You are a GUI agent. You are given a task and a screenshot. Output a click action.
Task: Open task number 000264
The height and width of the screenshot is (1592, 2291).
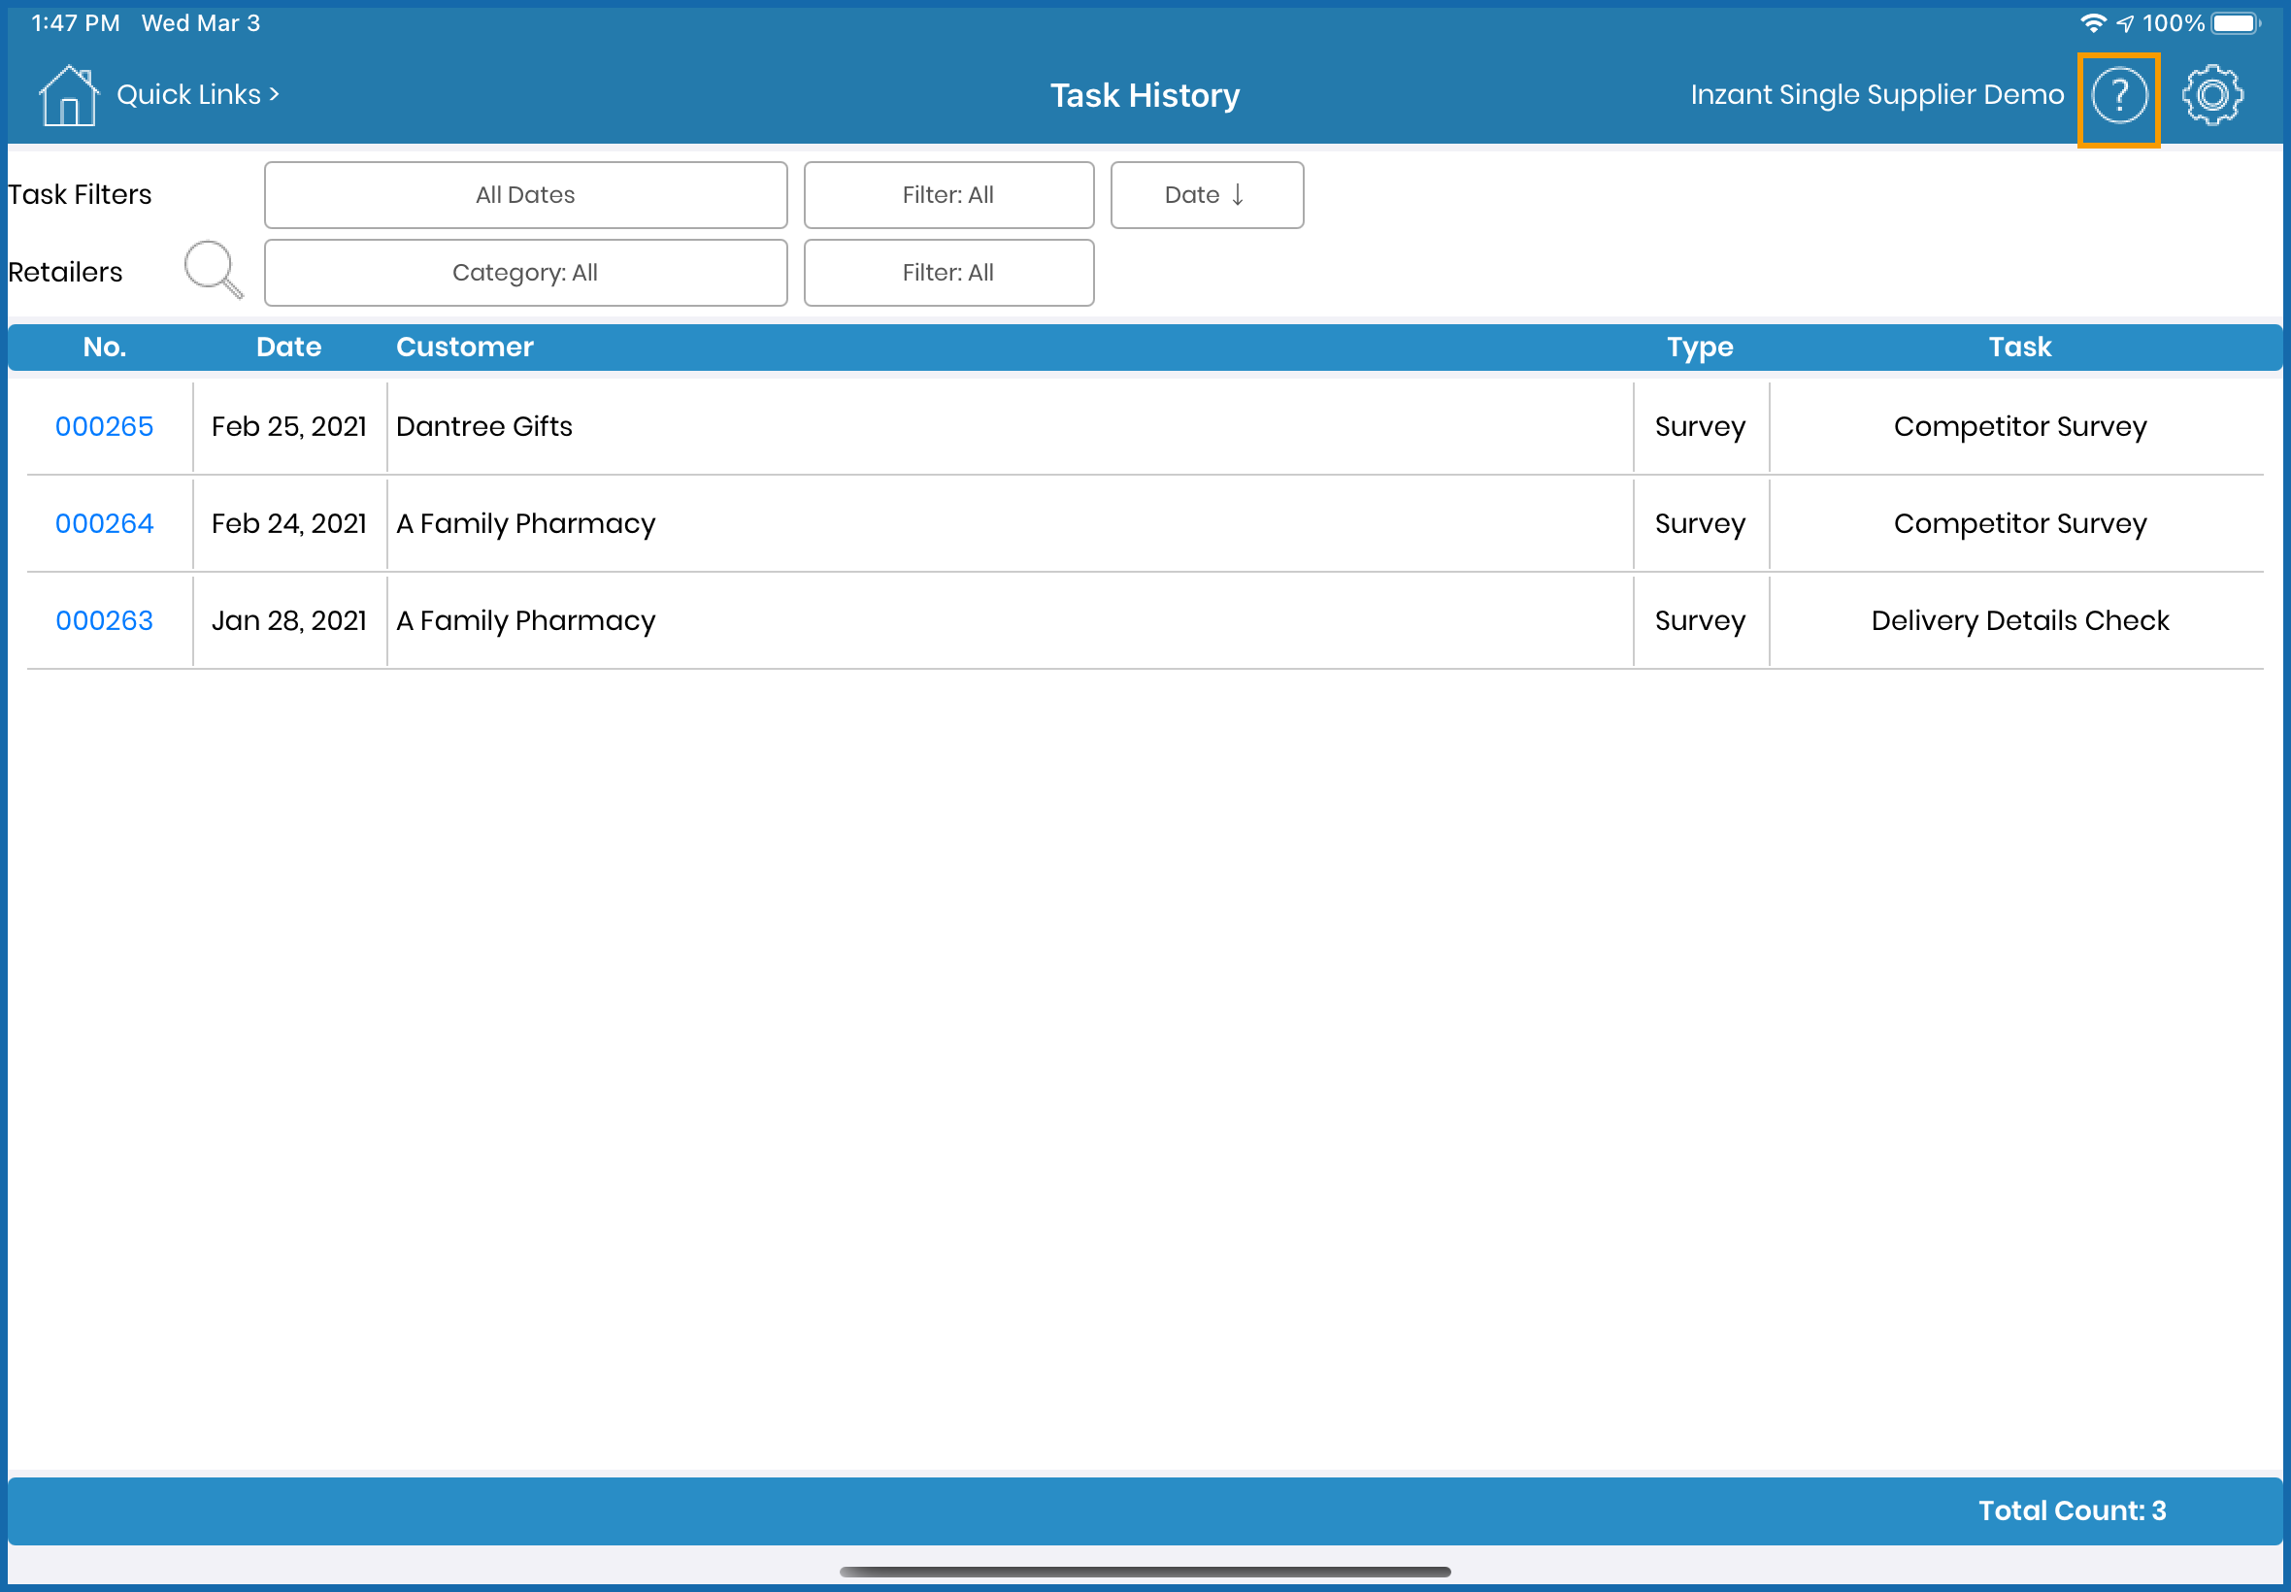click(105, 523)
